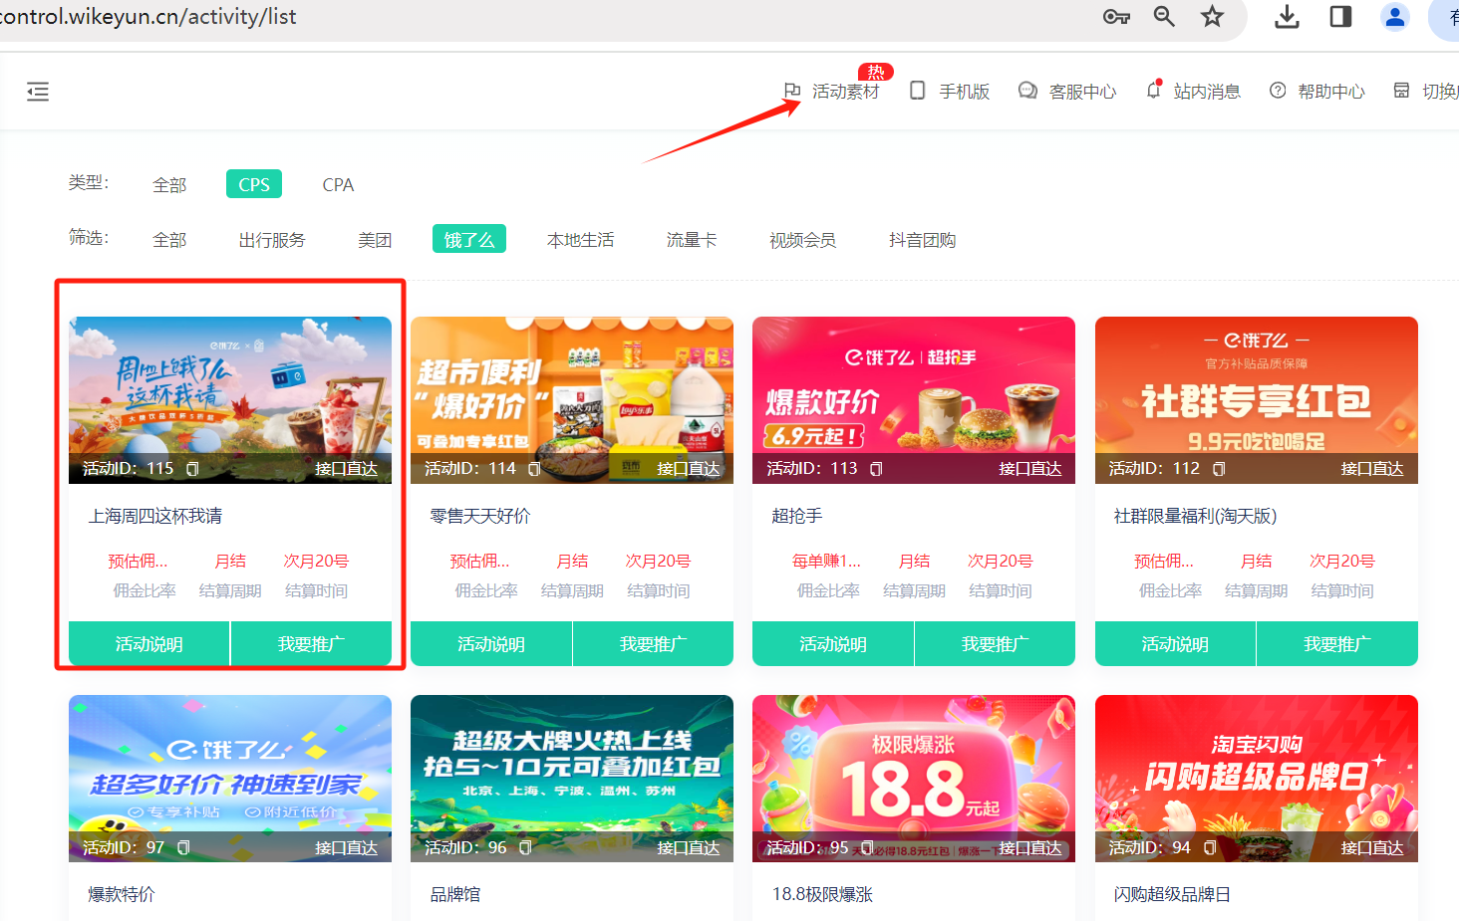Click 我要推广 for 上海周四这杯我请
The image size is (1459, 921).
point(312,644)
